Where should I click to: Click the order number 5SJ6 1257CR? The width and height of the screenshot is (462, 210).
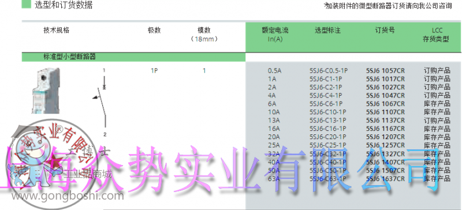(x=385, y=145)
